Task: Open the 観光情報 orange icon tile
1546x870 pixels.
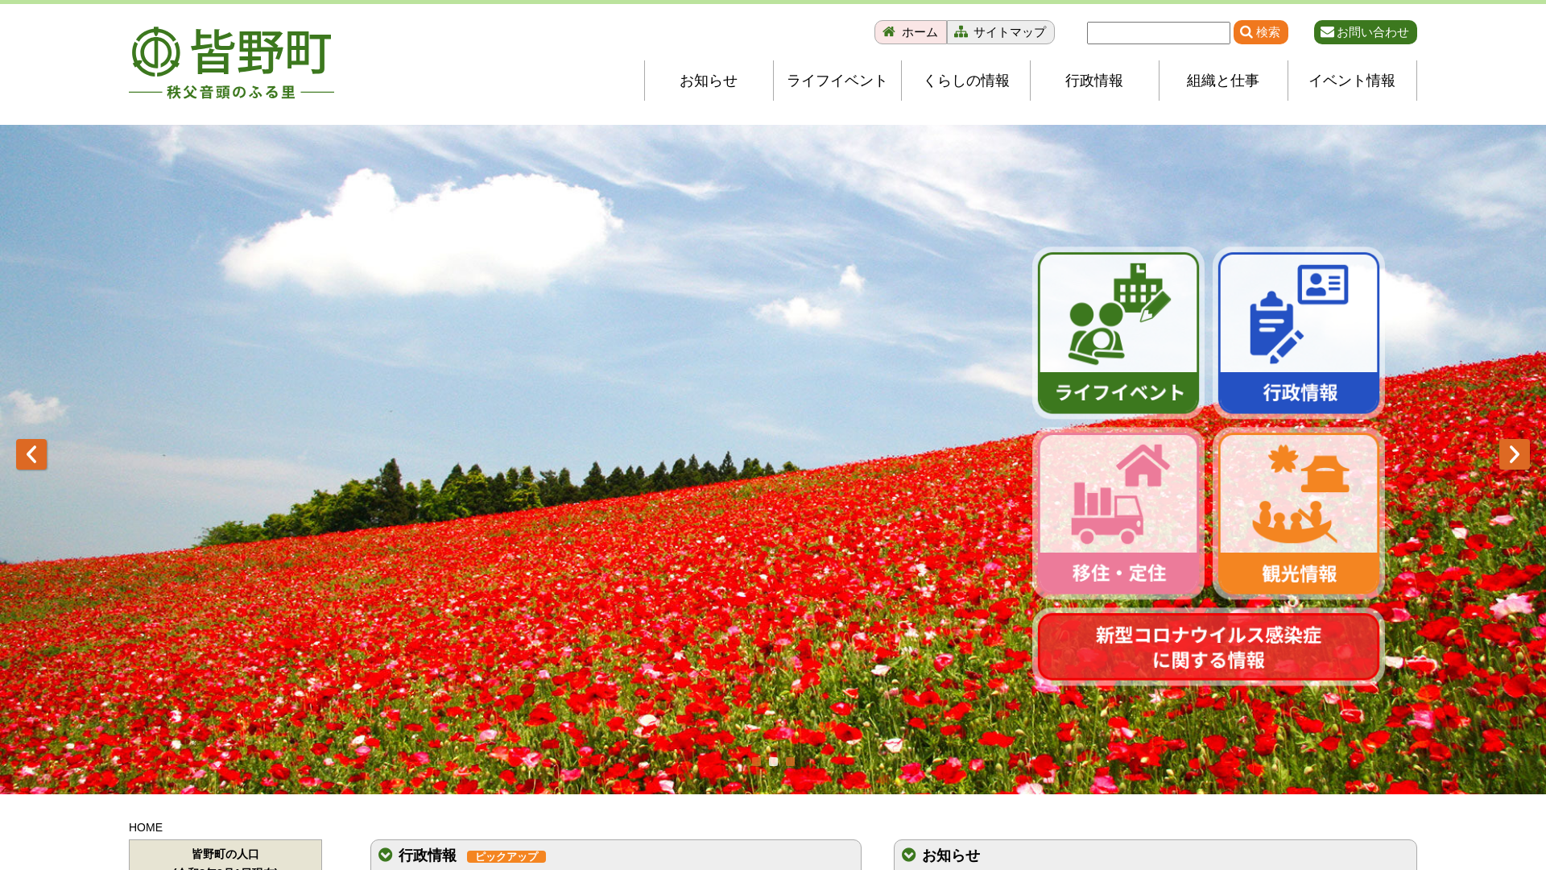Action: (x=1298, y=513)
